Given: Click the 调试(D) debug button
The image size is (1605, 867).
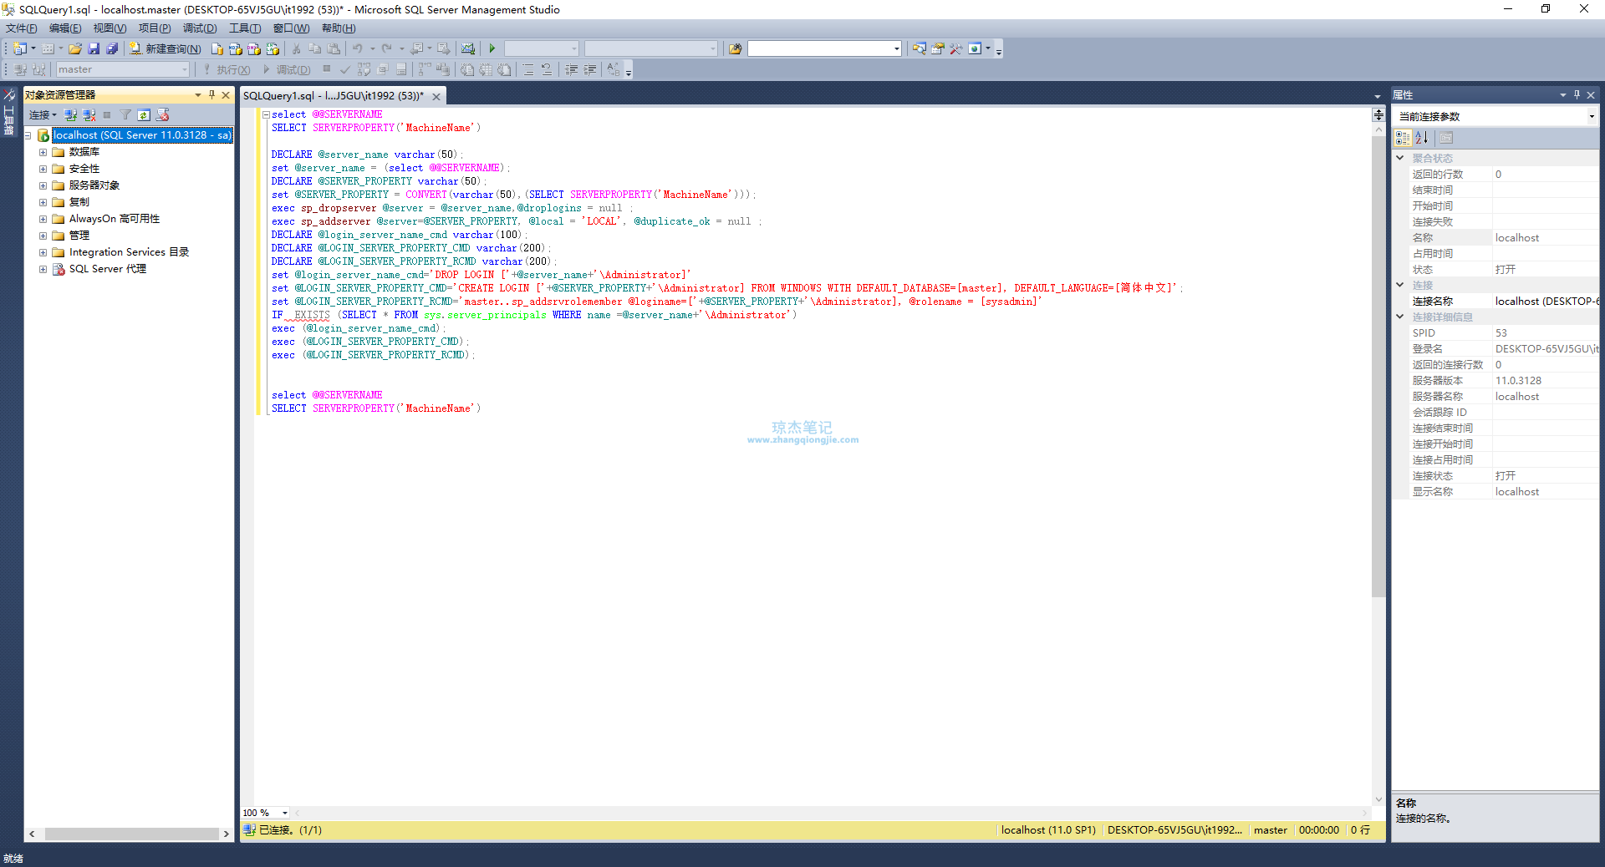Looking at the screenshot, I should pos(286,70).
